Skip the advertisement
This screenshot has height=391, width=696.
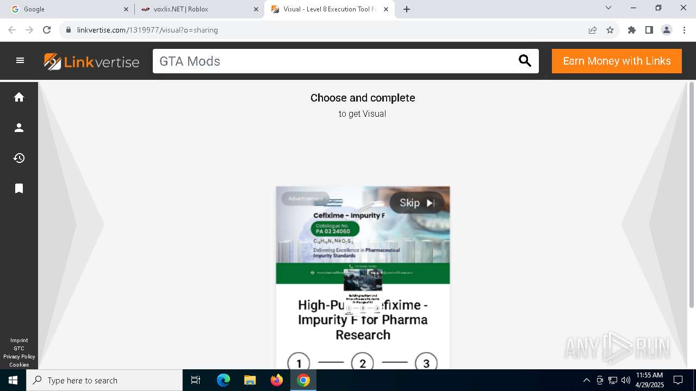point(417,203)
